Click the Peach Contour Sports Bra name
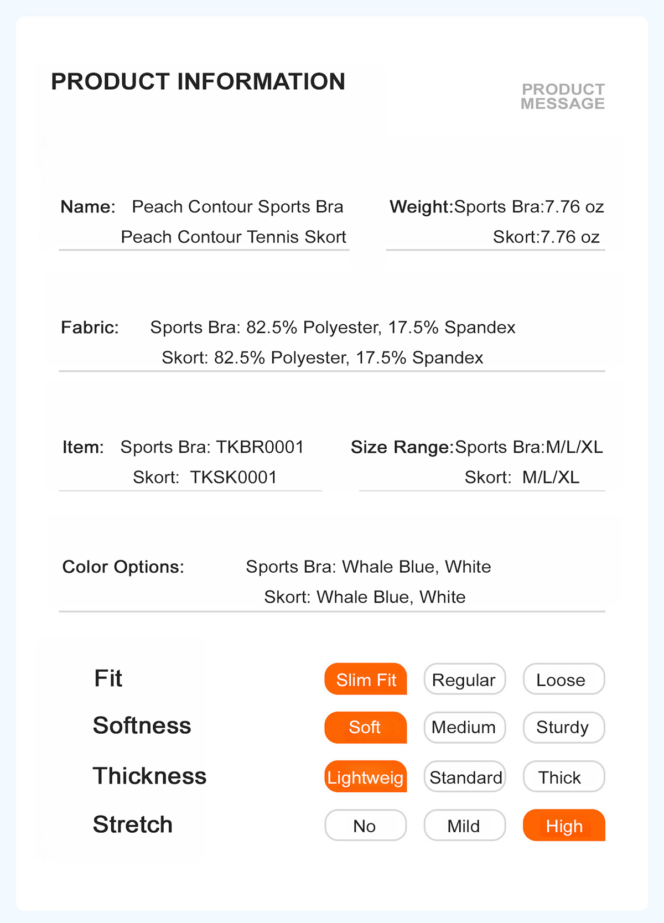 [x=237, y=206]
